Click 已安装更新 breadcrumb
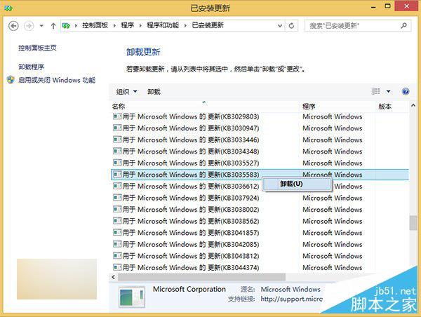This screenshot has width=421, height=317. coord(208,25)
